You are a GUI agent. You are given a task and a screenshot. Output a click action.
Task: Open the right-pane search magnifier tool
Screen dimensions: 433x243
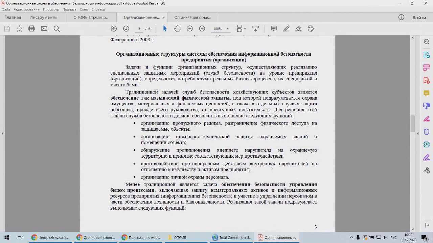pos(427,42)
